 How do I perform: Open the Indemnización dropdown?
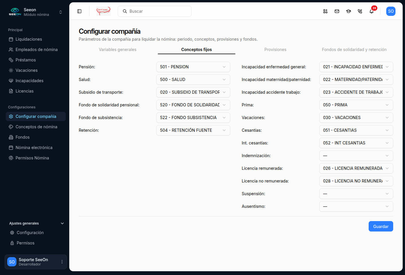[x=356, y=156]
